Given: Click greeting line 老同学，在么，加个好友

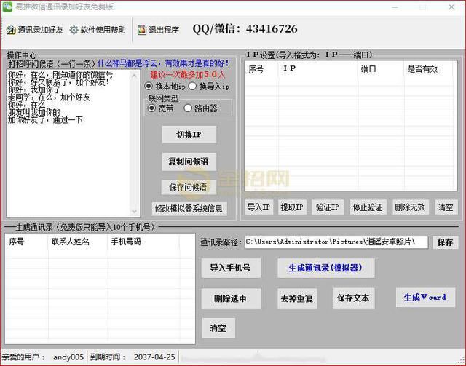Looking at the screenshot, I should coord(49,98).
